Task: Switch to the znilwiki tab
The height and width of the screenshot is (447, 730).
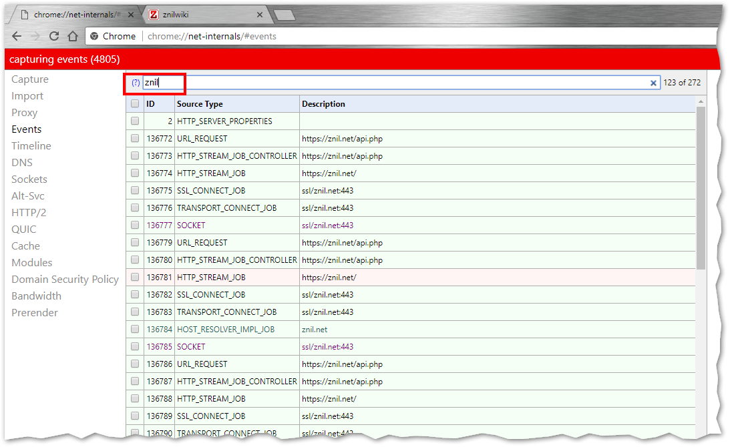Action: pos(200,15)
